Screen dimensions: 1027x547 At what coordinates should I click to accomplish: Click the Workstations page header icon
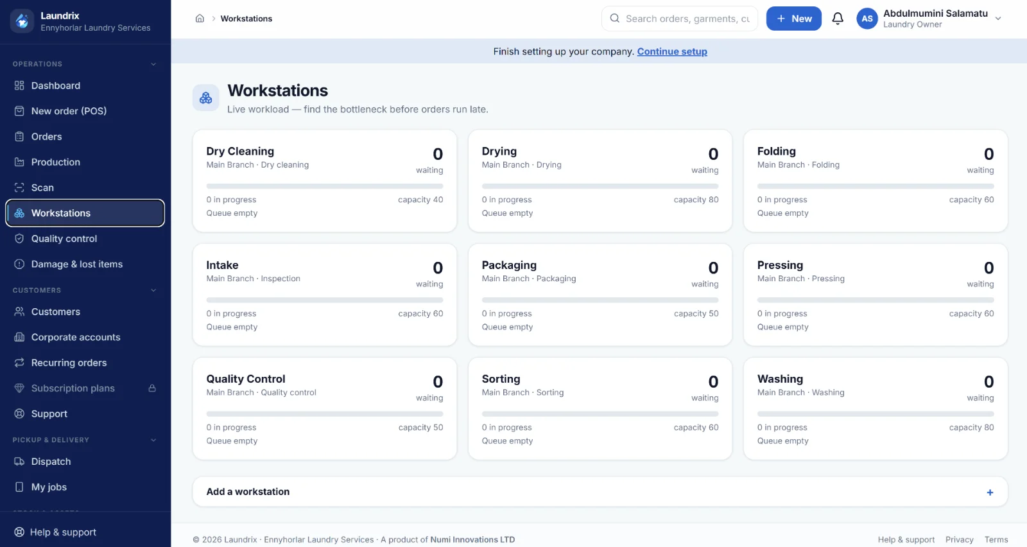click(x=206, y=98)
